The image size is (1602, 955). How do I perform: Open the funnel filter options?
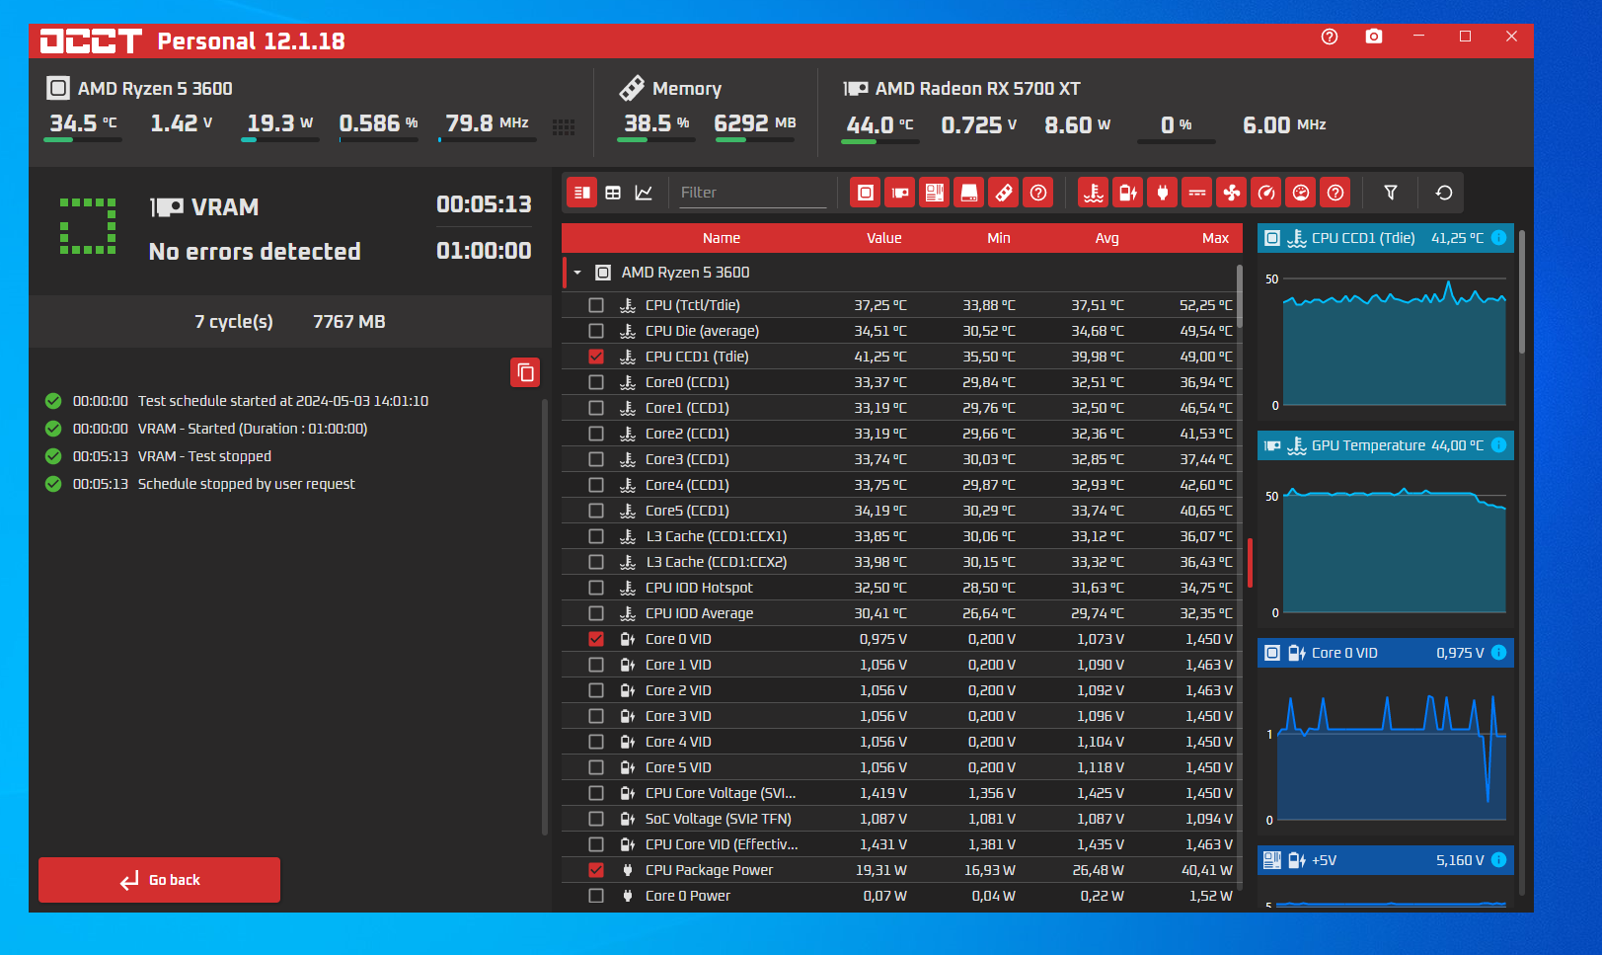click(1391, 193)
